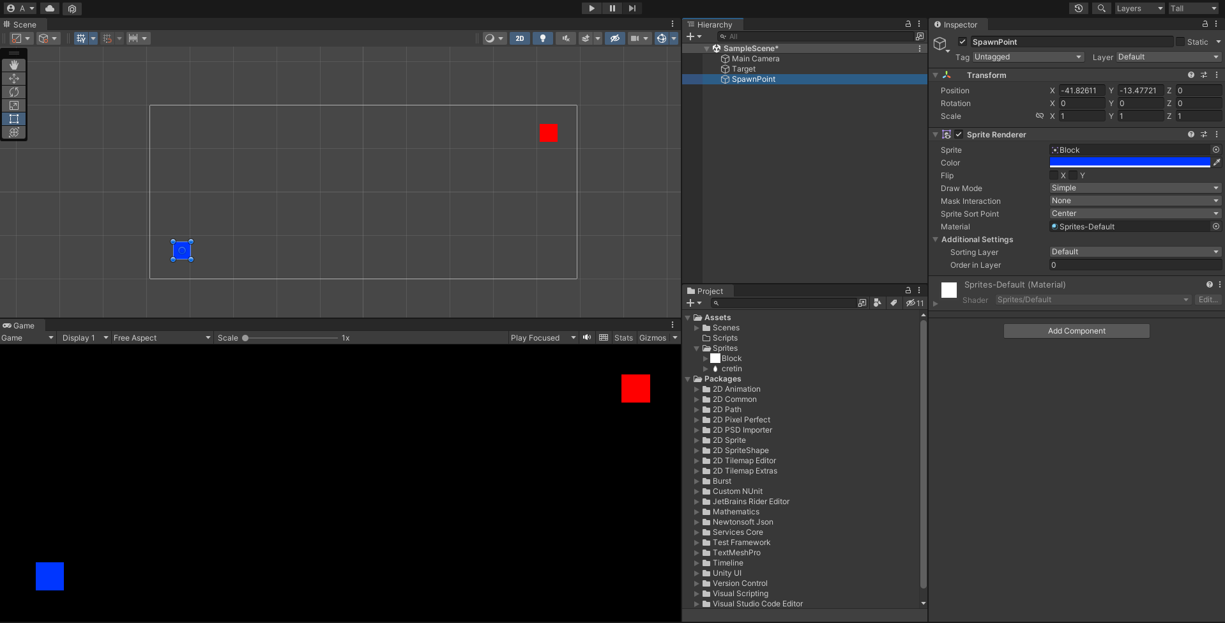Expand the Scenes folder

(697, 328)
